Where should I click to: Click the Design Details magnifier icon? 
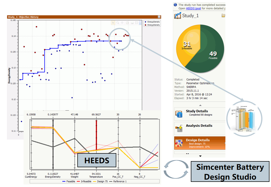click(x=179, y=143)
